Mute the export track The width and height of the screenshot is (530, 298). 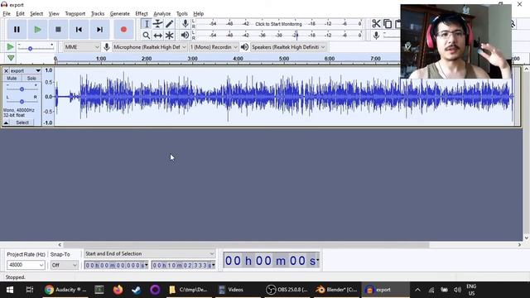point(12,78)
